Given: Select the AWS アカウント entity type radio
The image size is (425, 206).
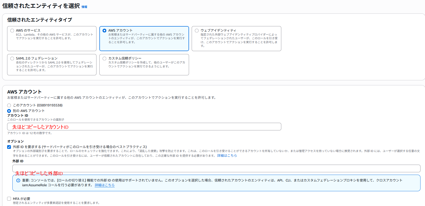Looking at the screenshot, I should click(x=104, y=31).
